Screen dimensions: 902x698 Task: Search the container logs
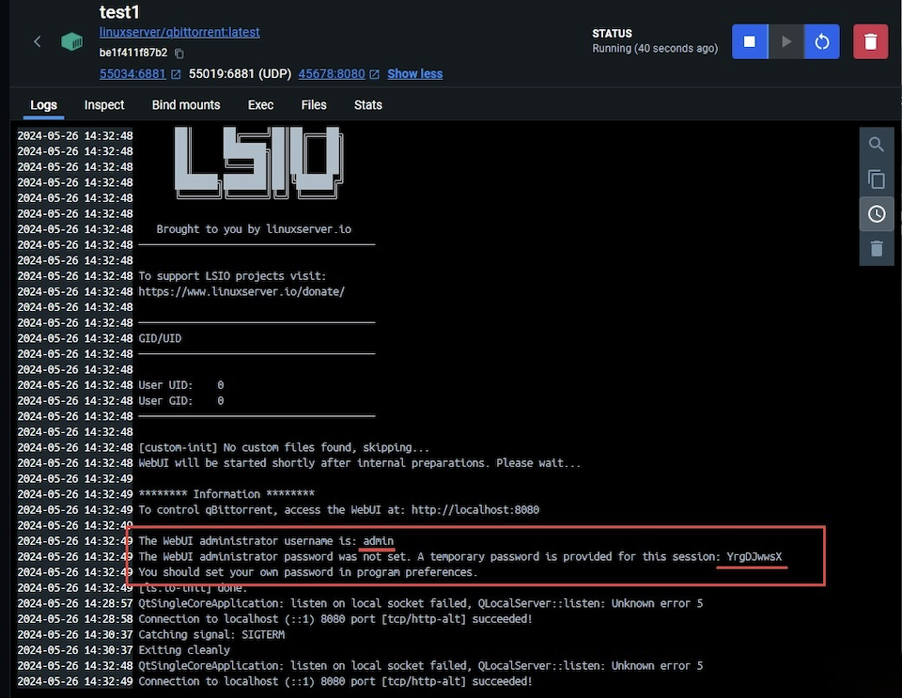[x=876, y=145]
